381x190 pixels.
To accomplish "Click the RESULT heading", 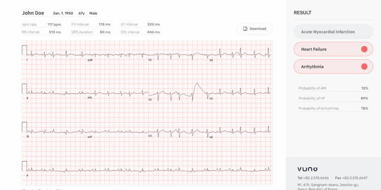I will pyautogui.click(x=303, y=13).
